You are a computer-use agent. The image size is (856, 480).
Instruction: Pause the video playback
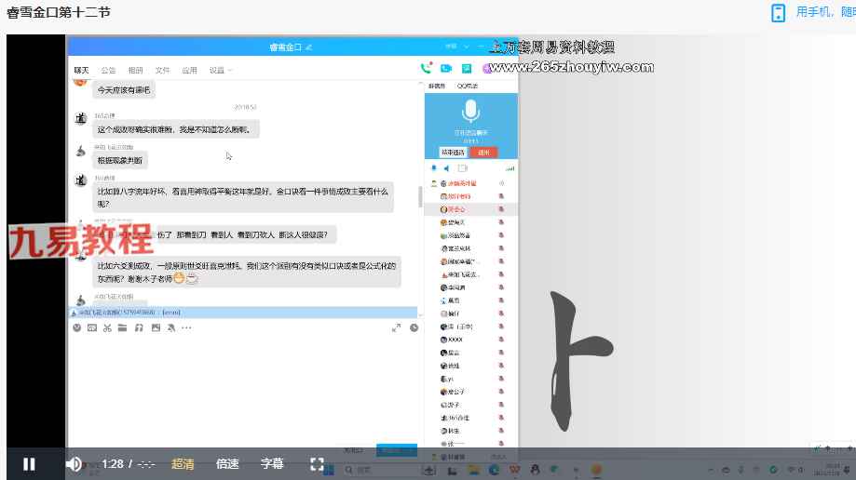coord(29,464)
